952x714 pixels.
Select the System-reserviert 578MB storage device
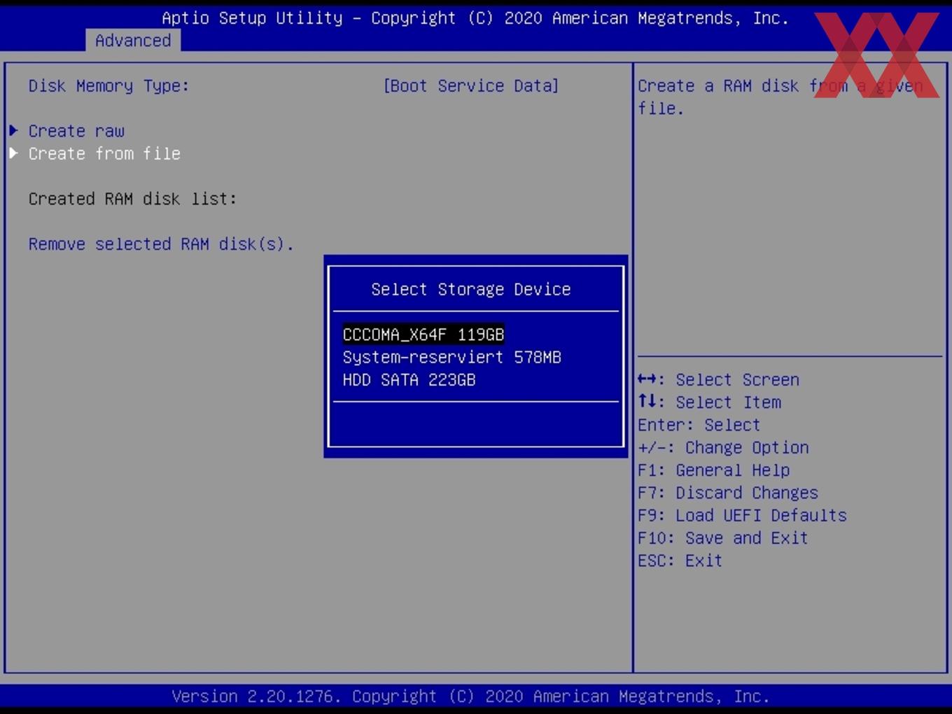[x=451, y=357]
